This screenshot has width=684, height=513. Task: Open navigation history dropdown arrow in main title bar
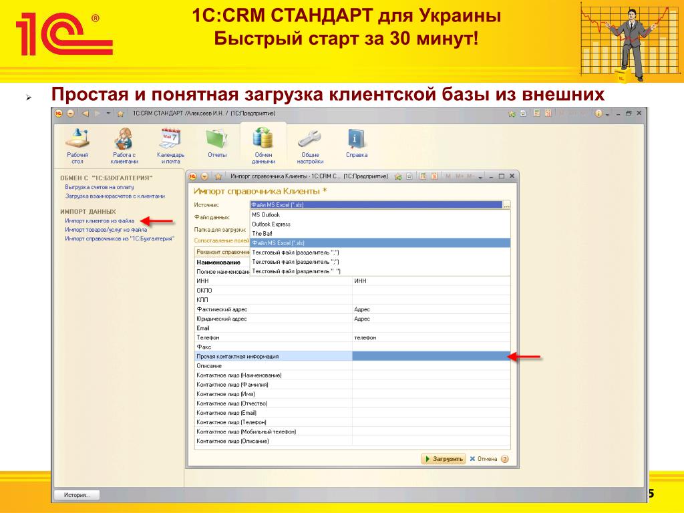[108, 114]
